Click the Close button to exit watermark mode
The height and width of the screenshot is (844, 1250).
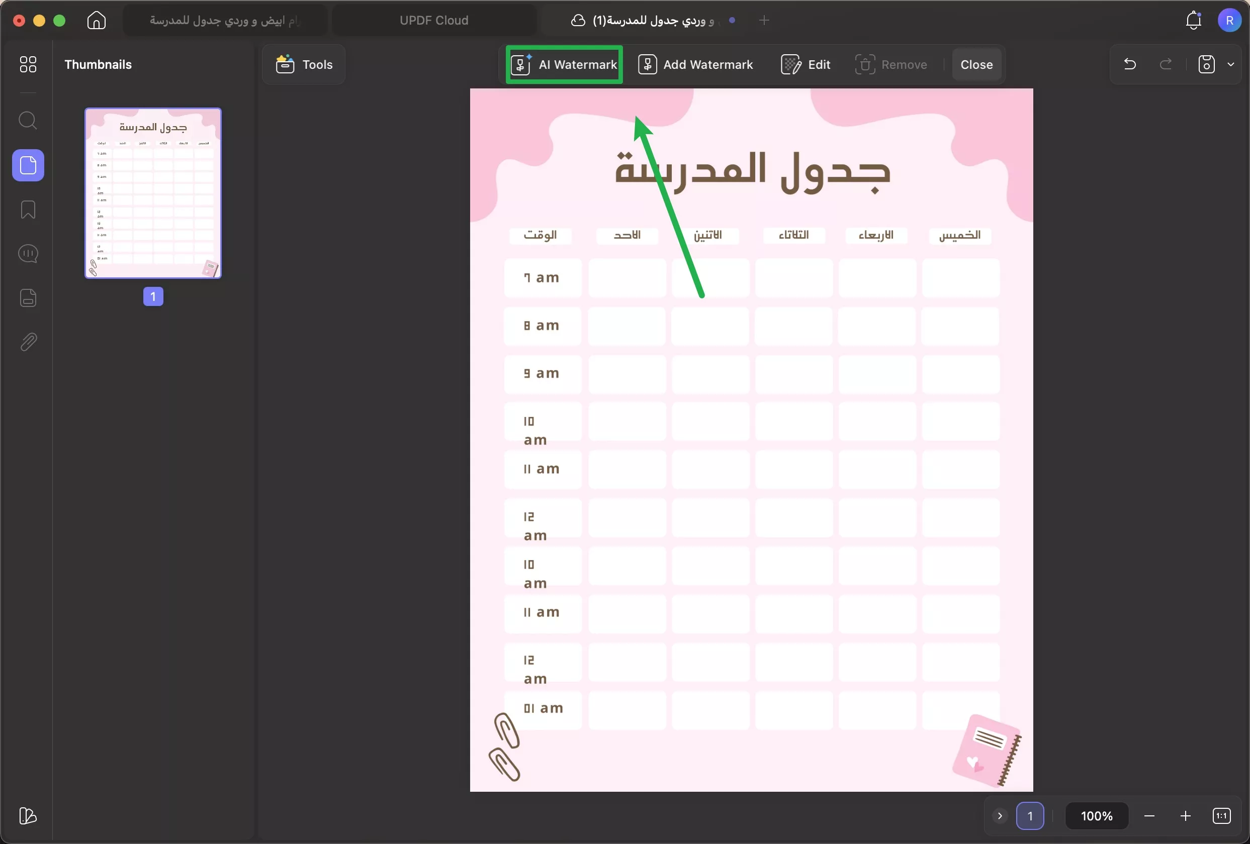[x=976, y=64]
